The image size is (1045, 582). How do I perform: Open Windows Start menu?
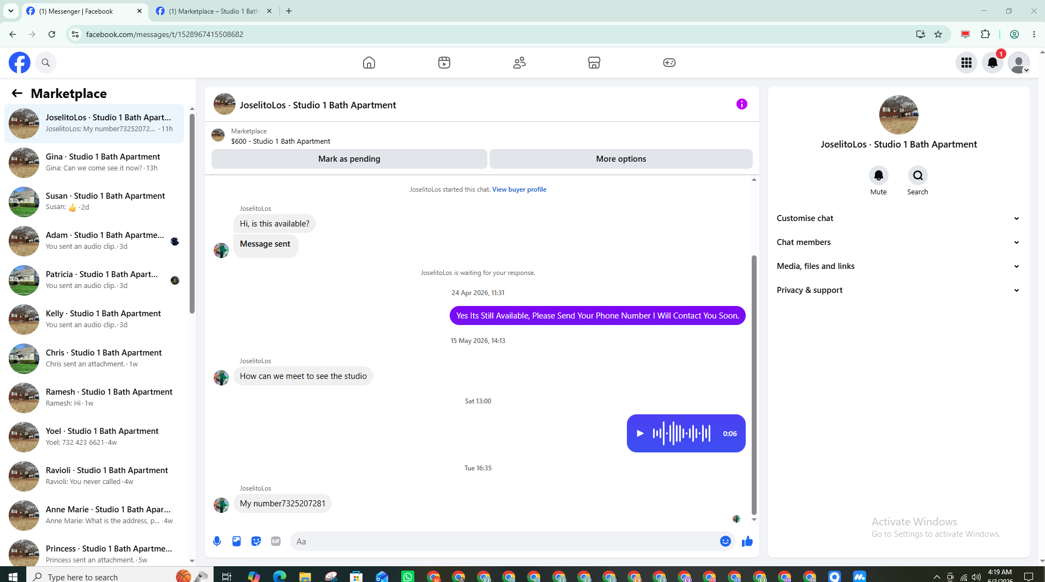point(13,576)
